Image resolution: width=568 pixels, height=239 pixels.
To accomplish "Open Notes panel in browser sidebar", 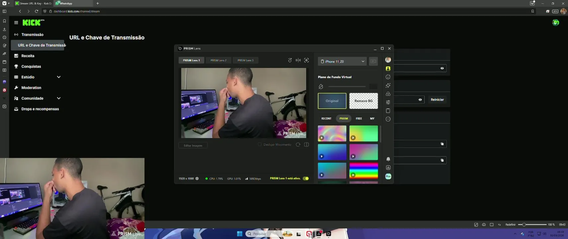I will pos(4,45).
